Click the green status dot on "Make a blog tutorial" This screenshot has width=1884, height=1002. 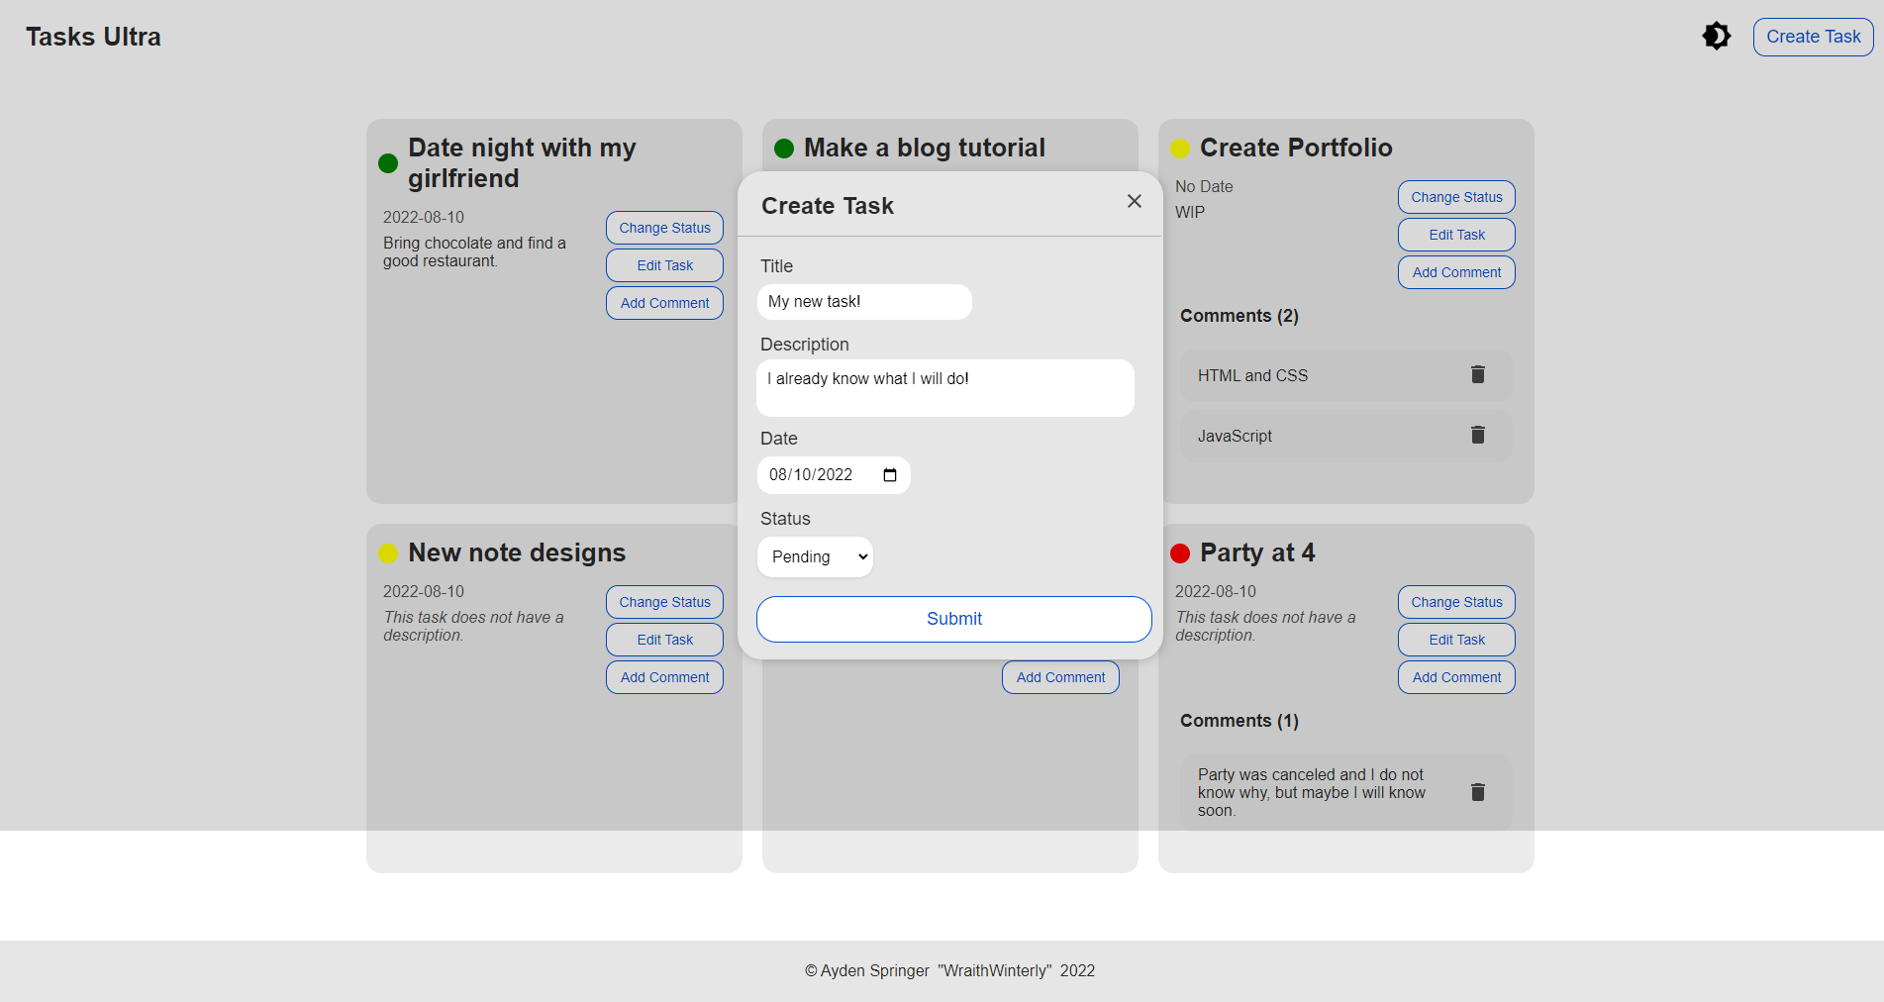click(784, 149)
